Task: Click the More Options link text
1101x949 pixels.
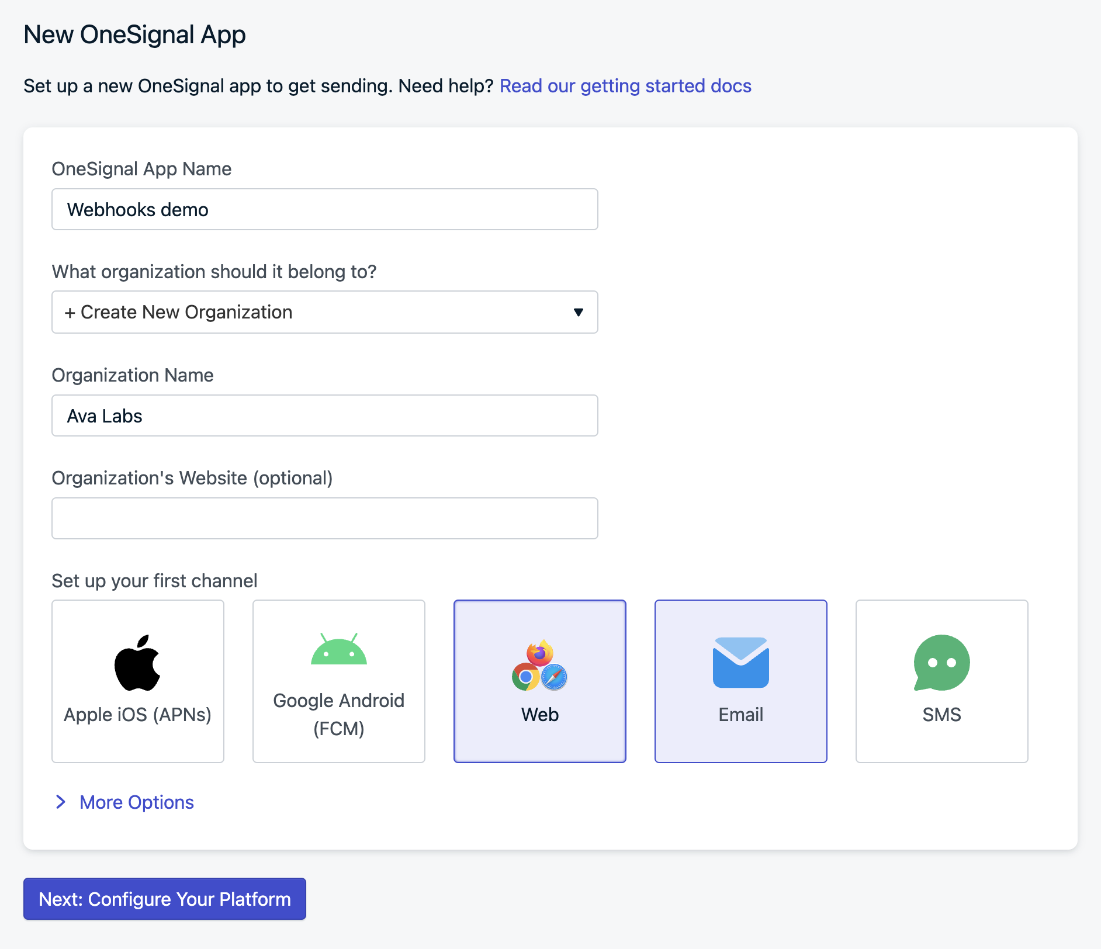Action: (137, 802)
